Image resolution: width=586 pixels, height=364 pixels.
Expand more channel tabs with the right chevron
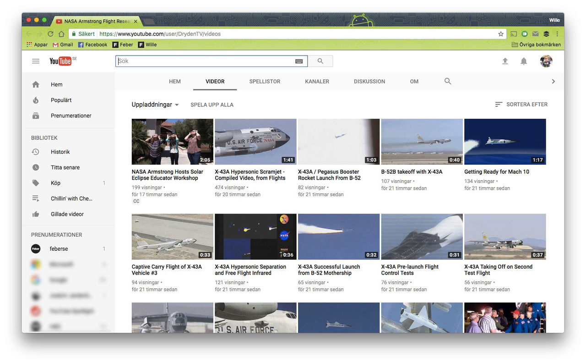click(x=553, y=81)
